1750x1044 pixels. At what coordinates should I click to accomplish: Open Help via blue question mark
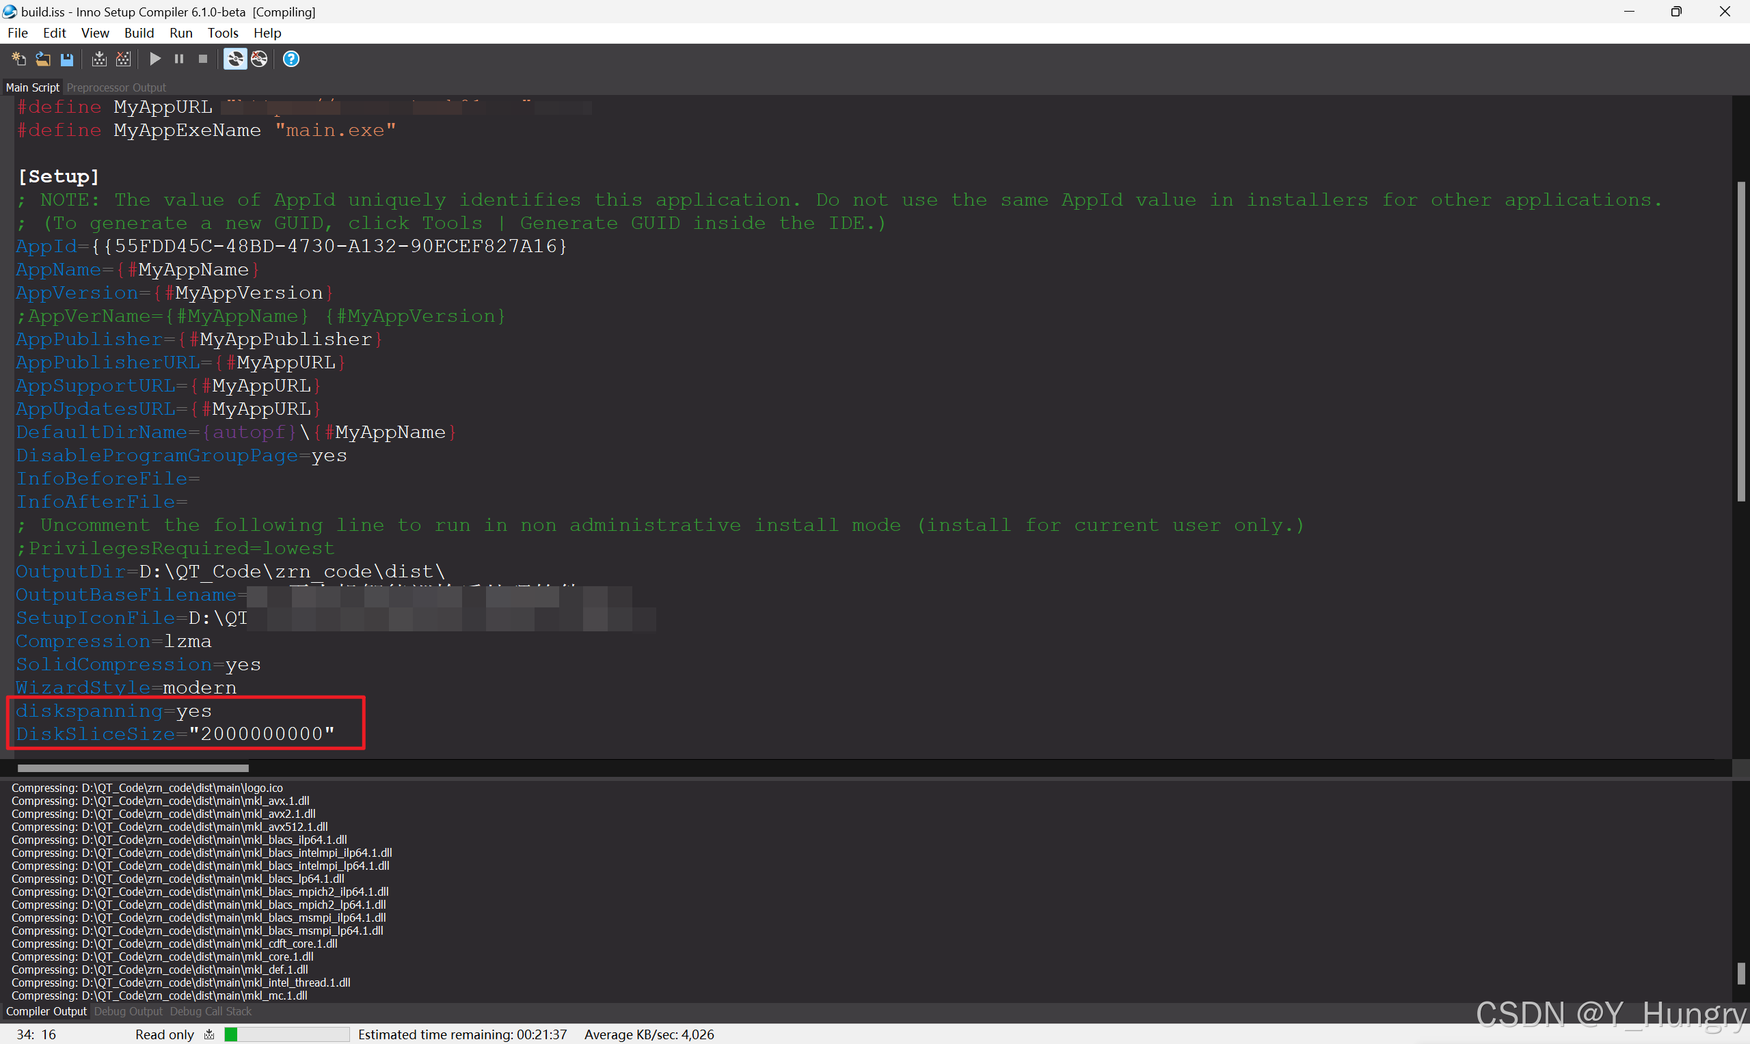pyautogui.click(x=291, y=59)
